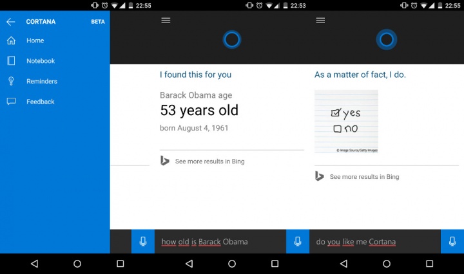The height and width of the screenshot is (274, 464).
Task: Tap the CORTANA drawer title
Action: click(41, 22)
